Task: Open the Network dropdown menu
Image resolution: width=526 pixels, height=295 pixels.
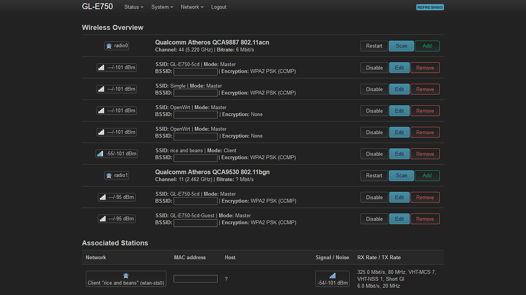Action: pyautogui.click(x=192, y=7)
